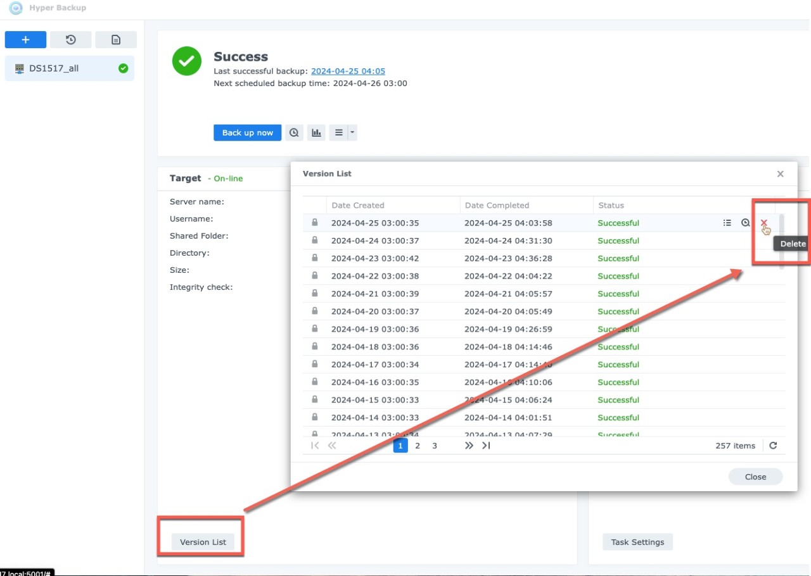Screen dimensions: 811x576
Task: Go to page 2 of version list
Action: click(x=418, y=446)
